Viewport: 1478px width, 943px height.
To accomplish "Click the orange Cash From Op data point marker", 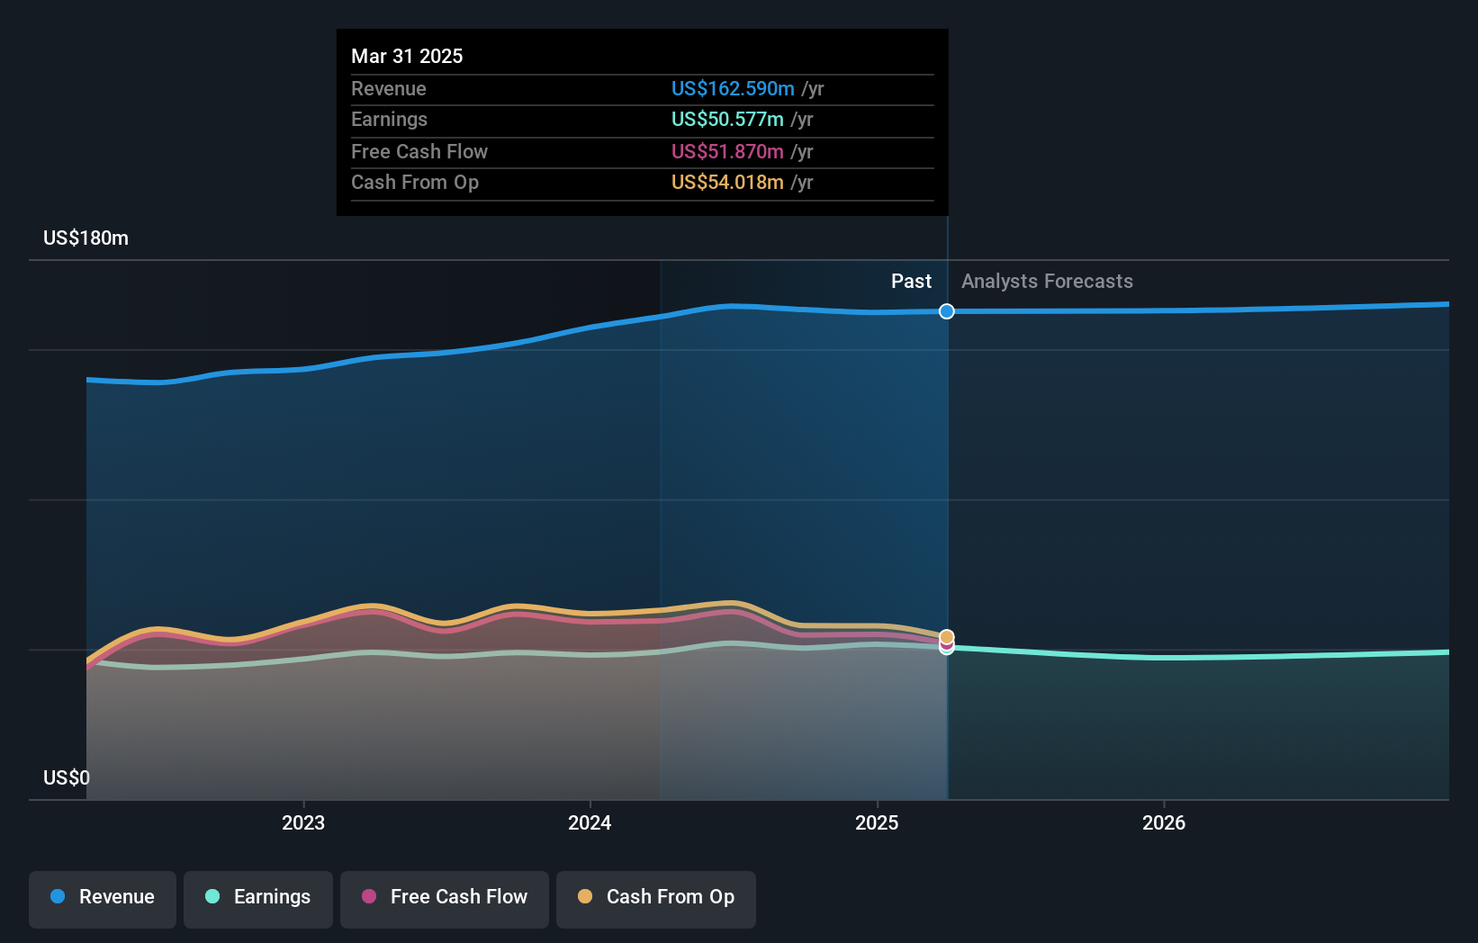I will tap(947, 637).
